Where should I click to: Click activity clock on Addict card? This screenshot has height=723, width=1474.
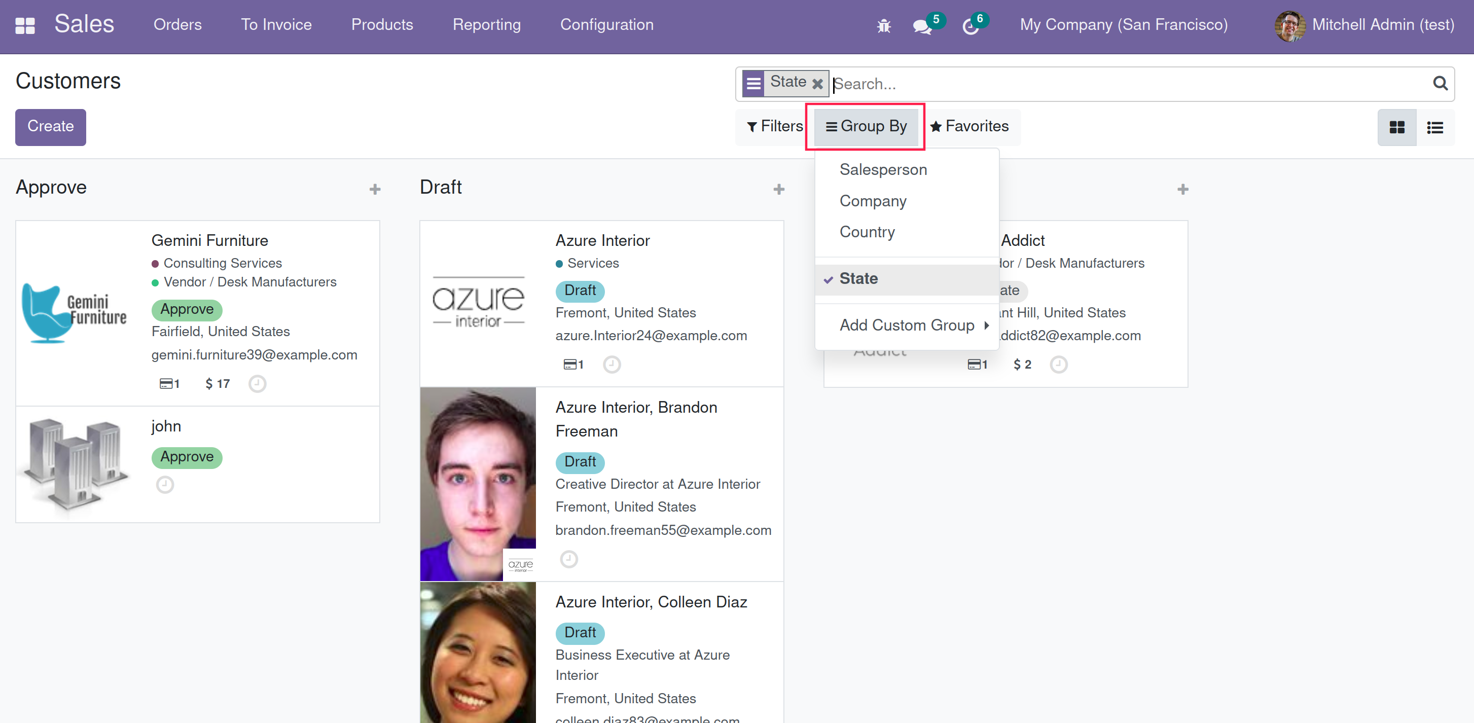tap(1058, 365)
